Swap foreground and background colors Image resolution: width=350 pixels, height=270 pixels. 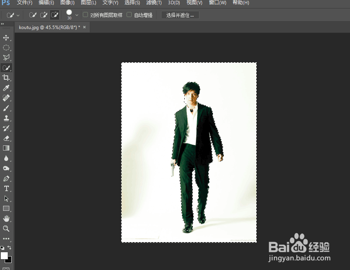(9, 247)
